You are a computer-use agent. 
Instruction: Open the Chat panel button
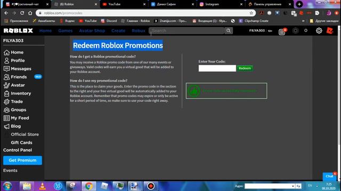[329, 176]
